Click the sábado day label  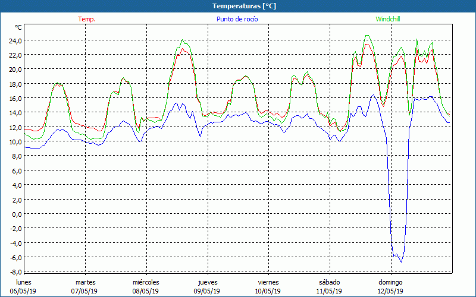(x=330, y=282)
